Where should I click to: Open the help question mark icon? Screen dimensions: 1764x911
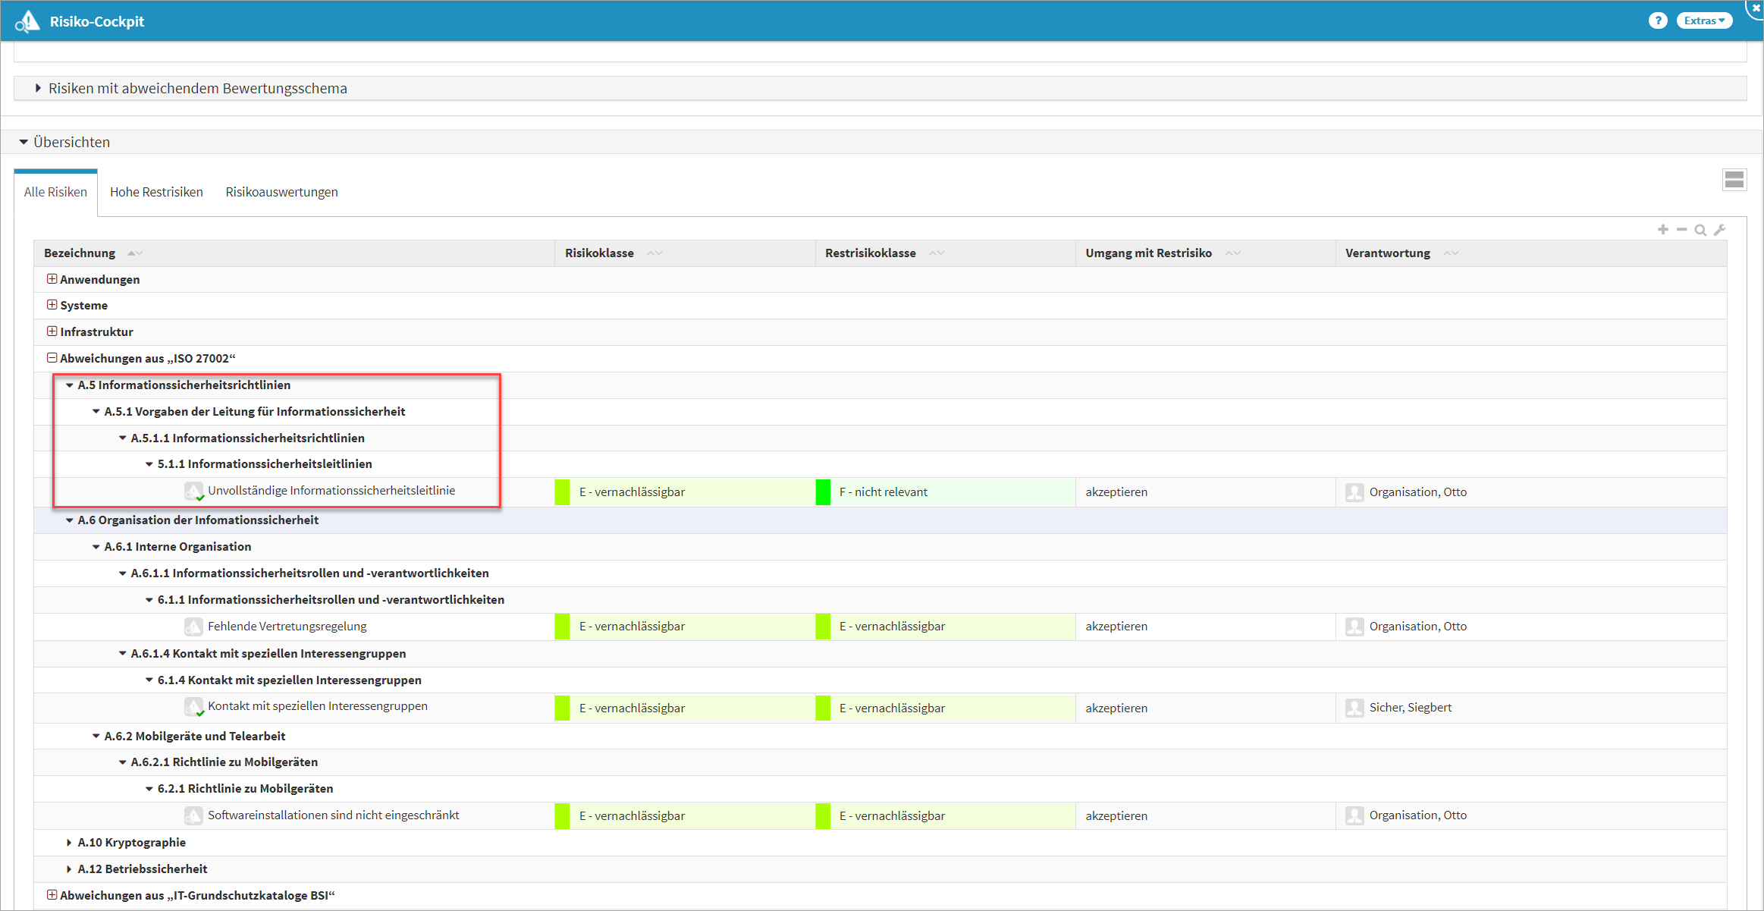1658,20
